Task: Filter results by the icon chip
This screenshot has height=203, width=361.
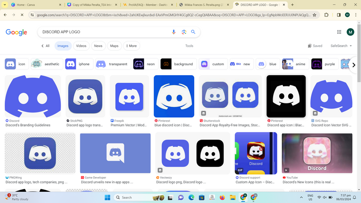Action: (17, 64)
